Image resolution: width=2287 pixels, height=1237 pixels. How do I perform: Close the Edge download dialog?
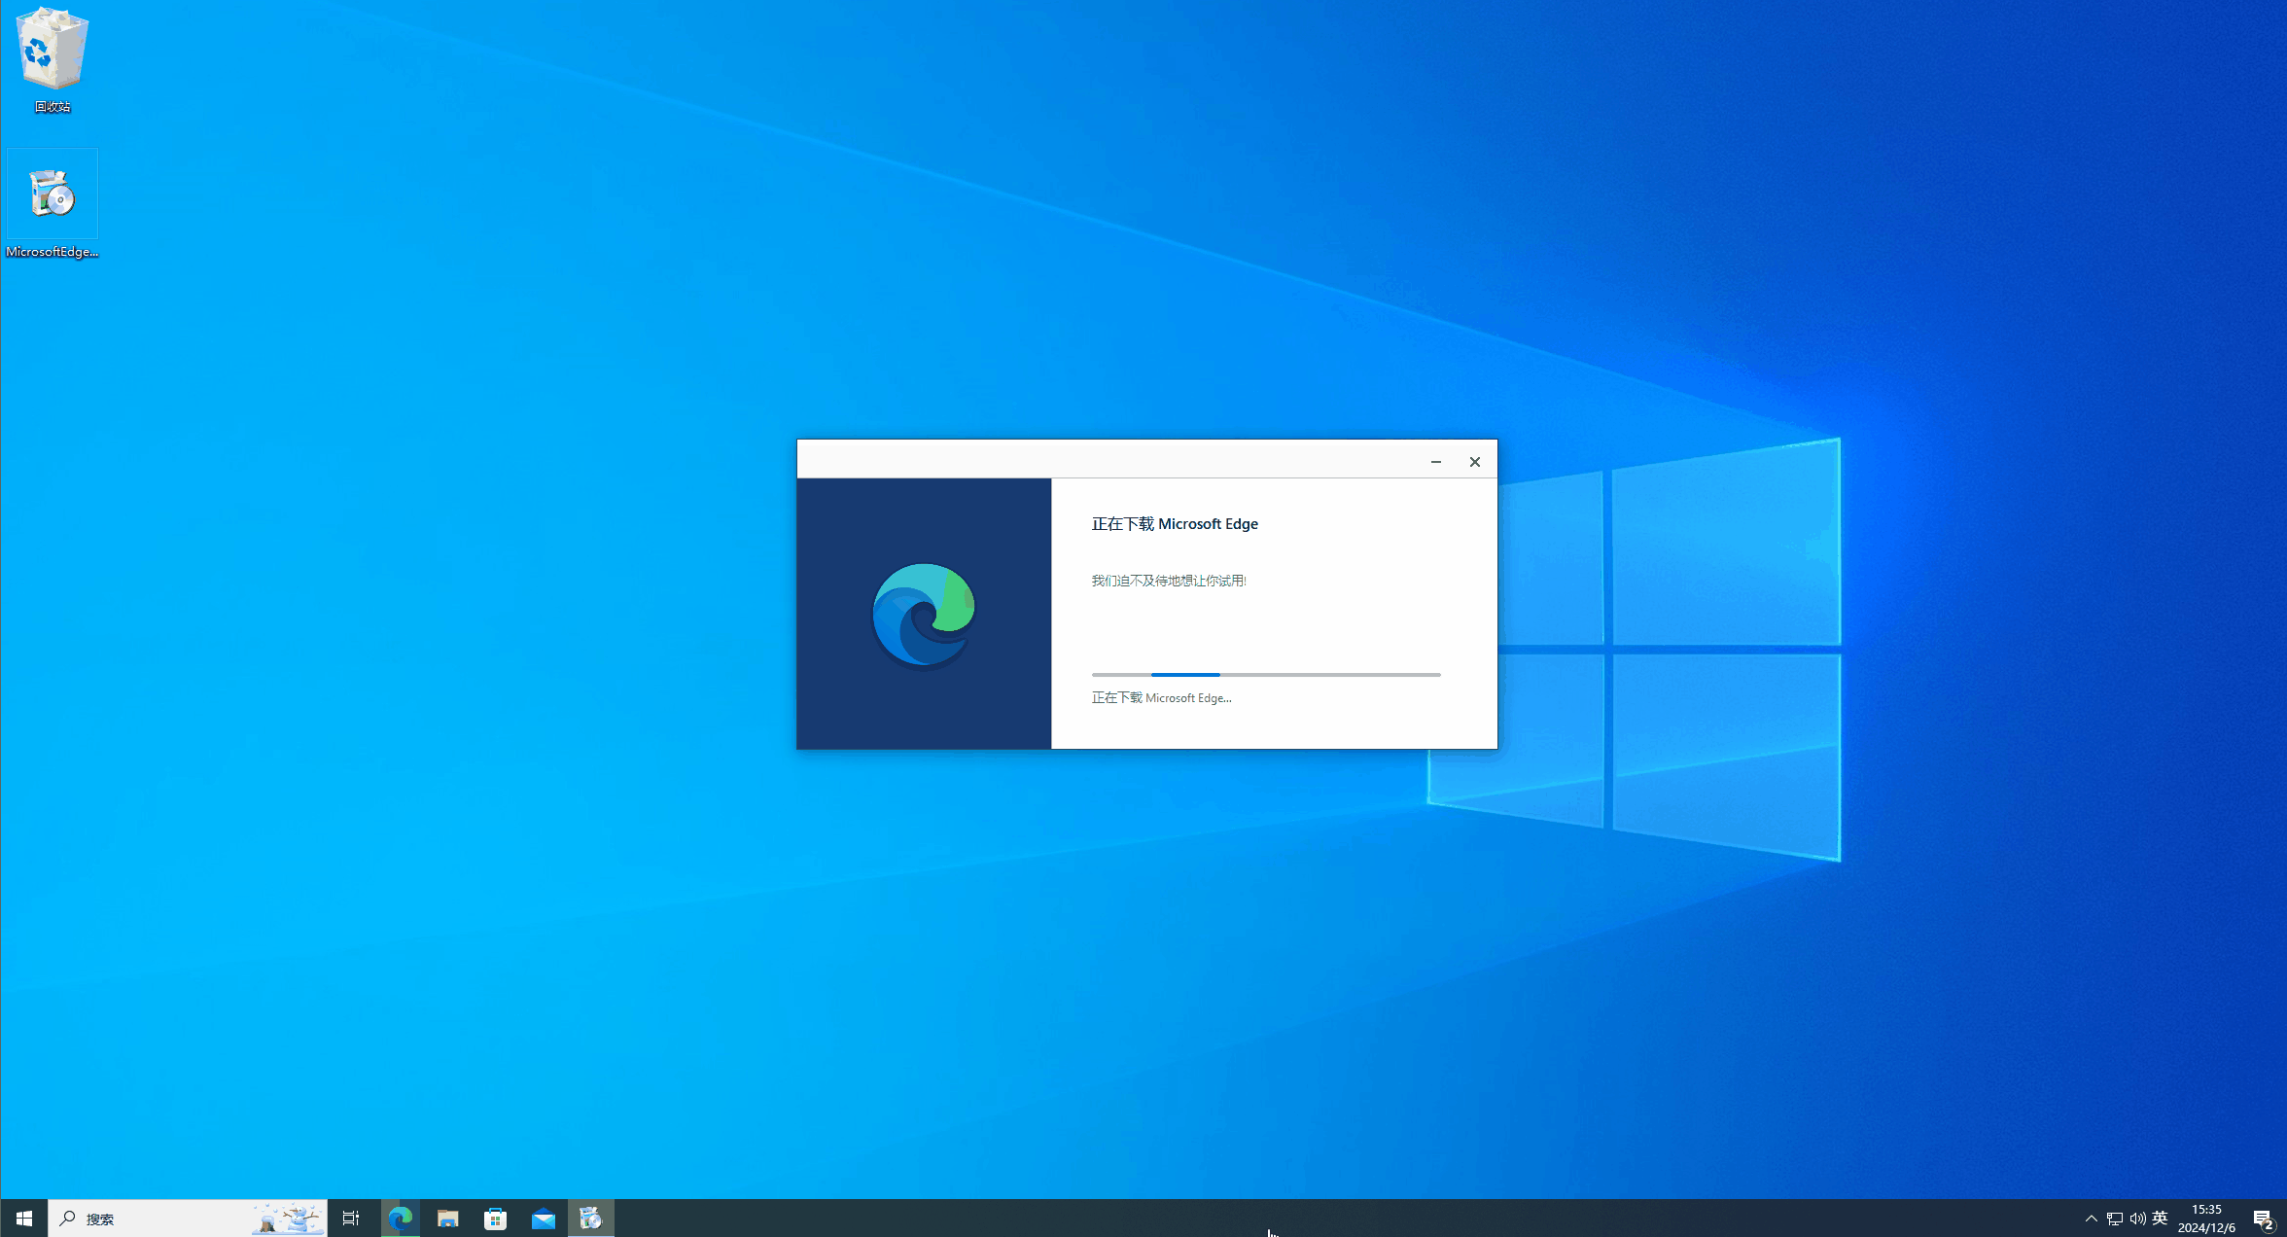[1475, 462]
